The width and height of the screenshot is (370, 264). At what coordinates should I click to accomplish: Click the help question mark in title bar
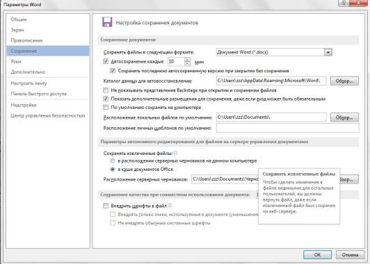(344, 3)
